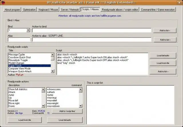The image size is (183, 127).
Task: Select the Jump description entry
Action: [x=25, y=95]
